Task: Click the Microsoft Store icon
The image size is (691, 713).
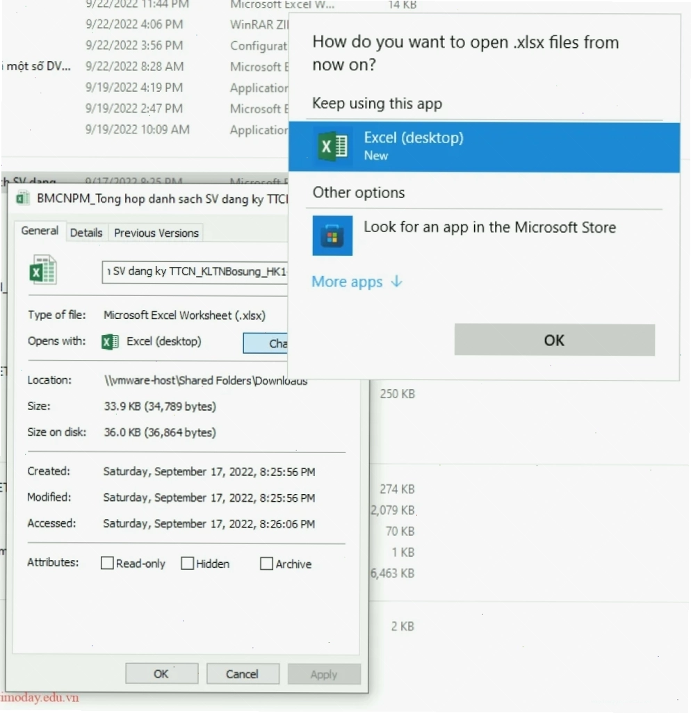Action: [332, 236]
